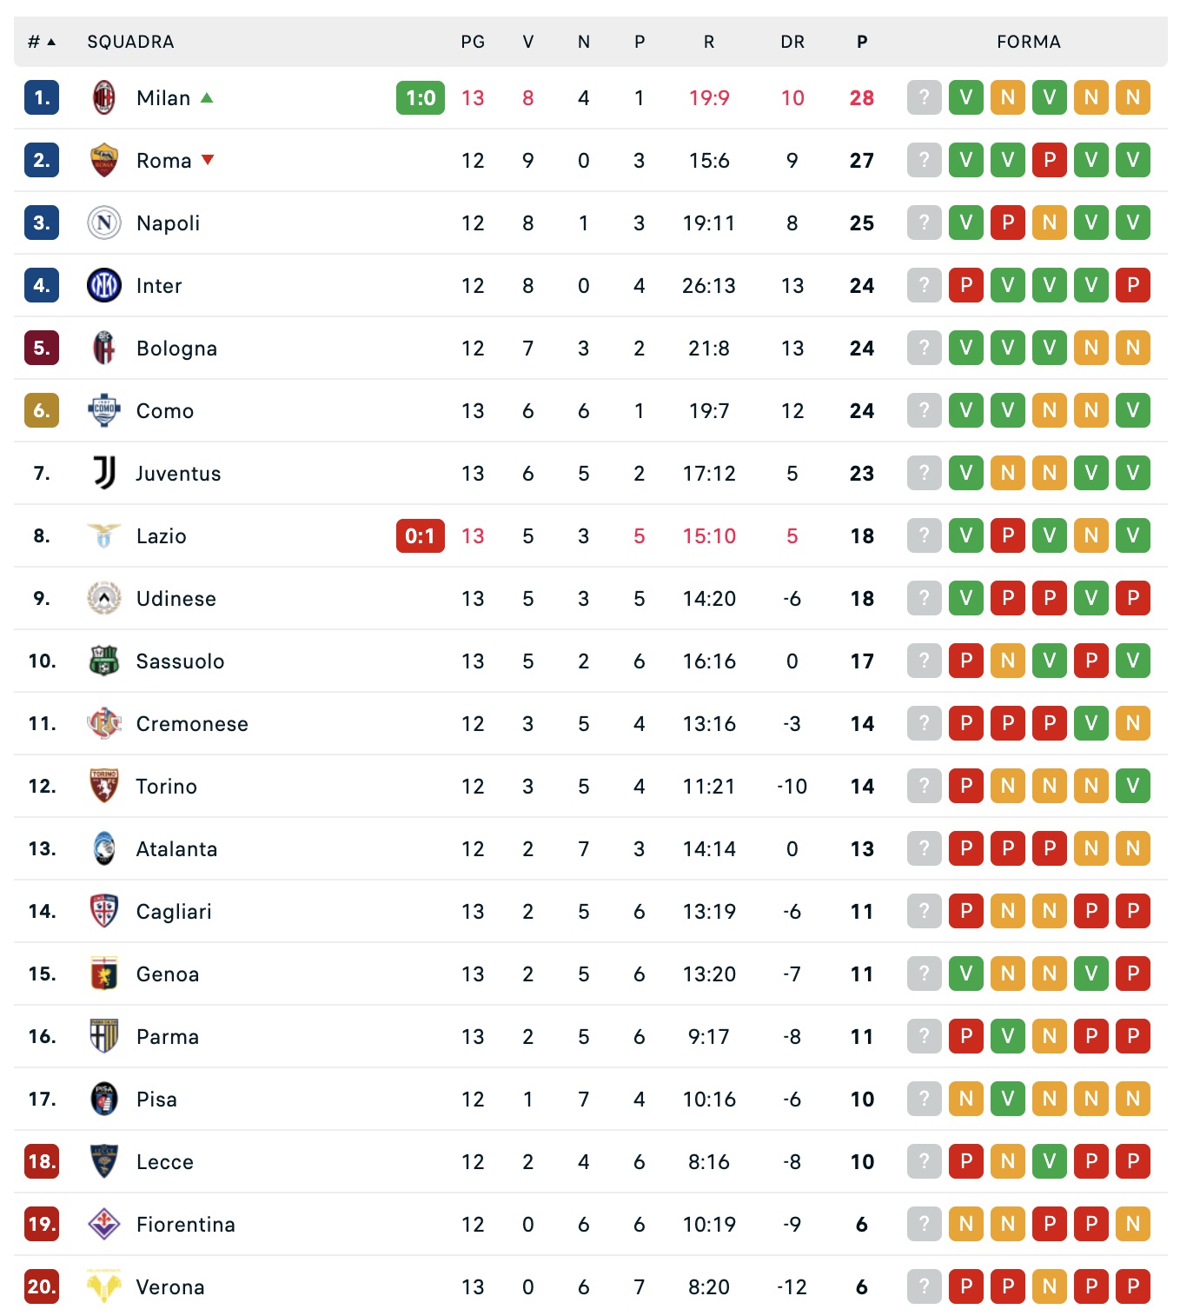The width and height of the screenshot is (1180, 1316).
Task: Click the Inter club logo
Action: click(x=104, y=285)
